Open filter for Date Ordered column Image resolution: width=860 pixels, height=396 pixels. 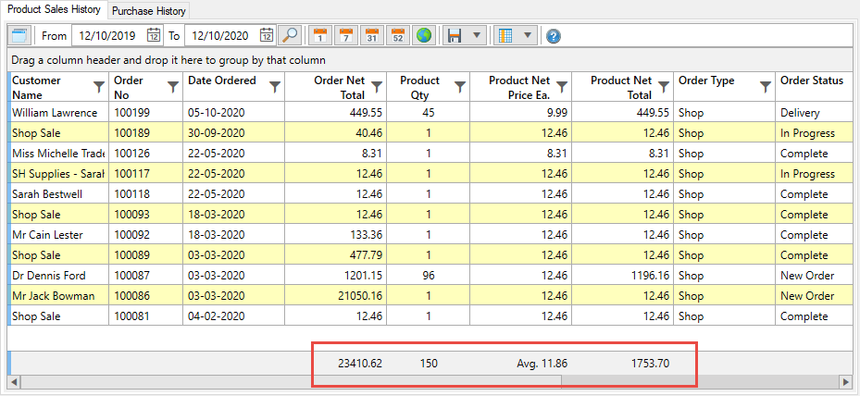[275, 87]
